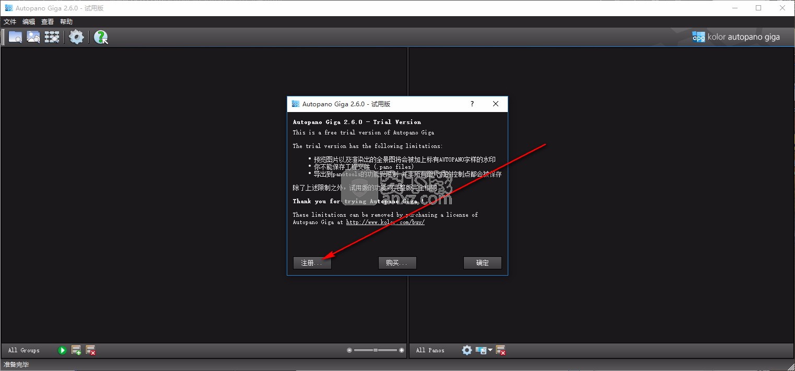Open All Panos gear settings icon
The image size is (795, 371).
(467, 350)
